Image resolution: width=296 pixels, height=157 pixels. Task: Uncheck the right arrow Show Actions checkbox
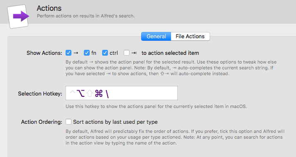(x=68, y=53)
